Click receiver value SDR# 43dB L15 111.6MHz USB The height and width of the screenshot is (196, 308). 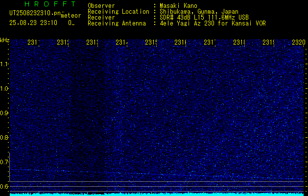point(204,18)
